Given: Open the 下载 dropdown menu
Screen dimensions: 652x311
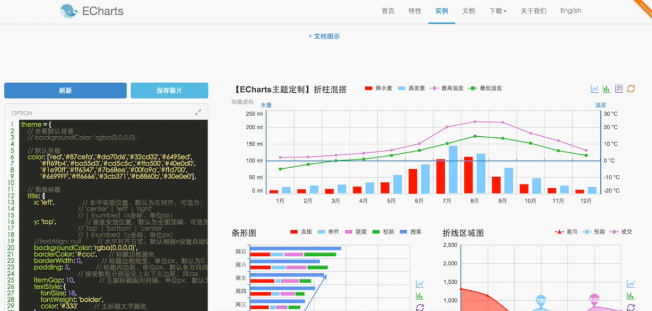Looking at the screenshot, I should pos(498,11).
